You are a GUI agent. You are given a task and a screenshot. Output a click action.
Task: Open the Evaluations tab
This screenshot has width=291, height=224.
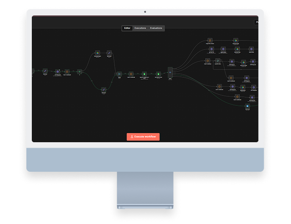click(x=156, y=28)
